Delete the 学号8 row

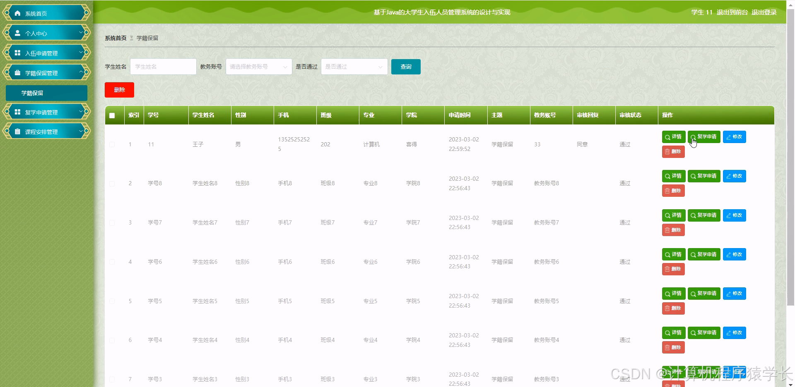tap(673, 191)
